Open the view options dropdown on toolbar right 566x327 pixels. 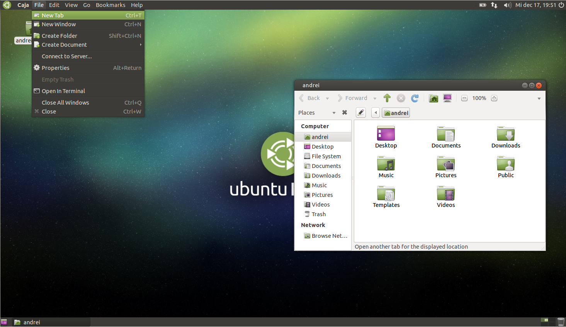tap(539, 98)
